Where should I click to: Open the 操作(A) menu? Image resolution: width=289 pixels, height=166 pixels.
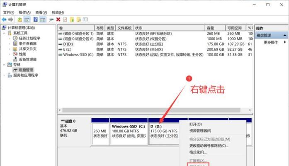[25, 12]
